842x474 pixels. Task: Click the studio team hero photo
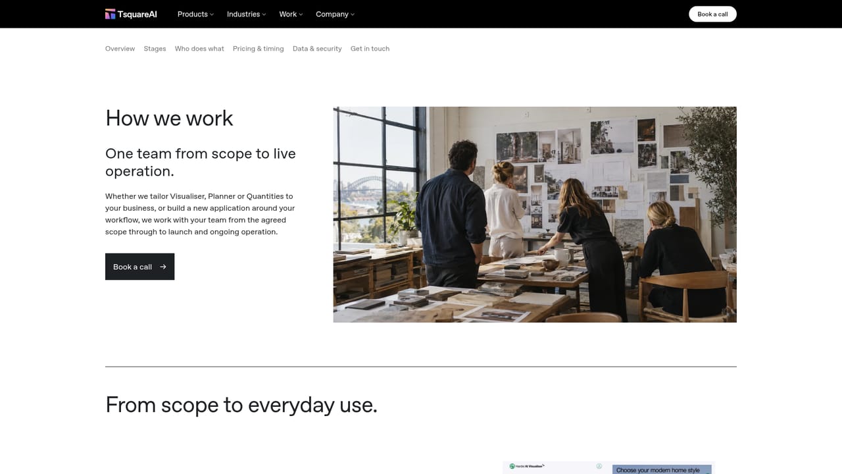[x=535, y=215]
